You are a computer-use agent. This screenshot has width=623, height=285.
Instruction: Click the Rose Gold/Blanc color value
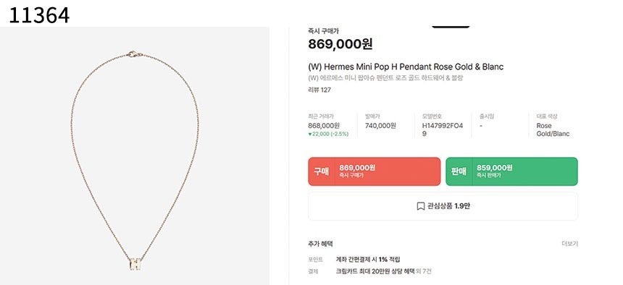pyautogui.click(x=553, y=129)
